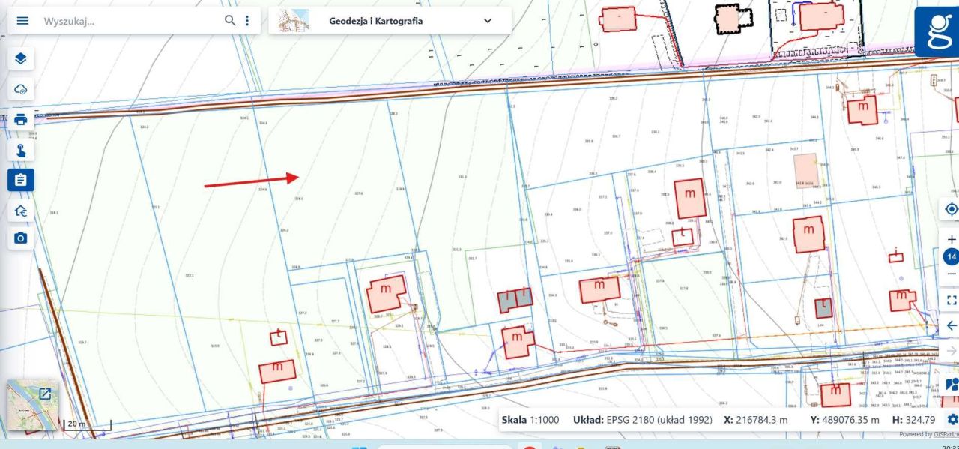Screen dimensions: 959x449
Task: Open the property price euro tool
Action: [x=21, y=211]
